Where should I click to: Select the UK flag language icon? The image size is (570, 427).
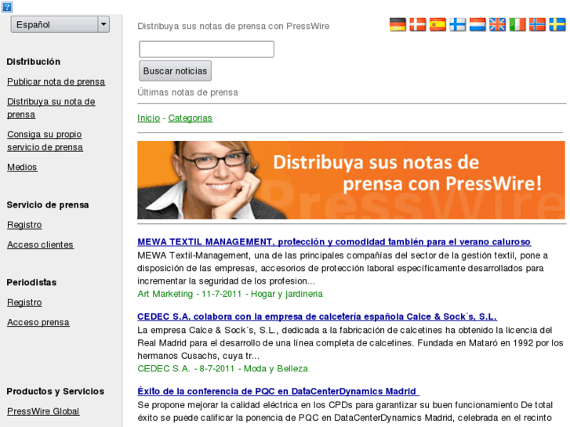497,25
